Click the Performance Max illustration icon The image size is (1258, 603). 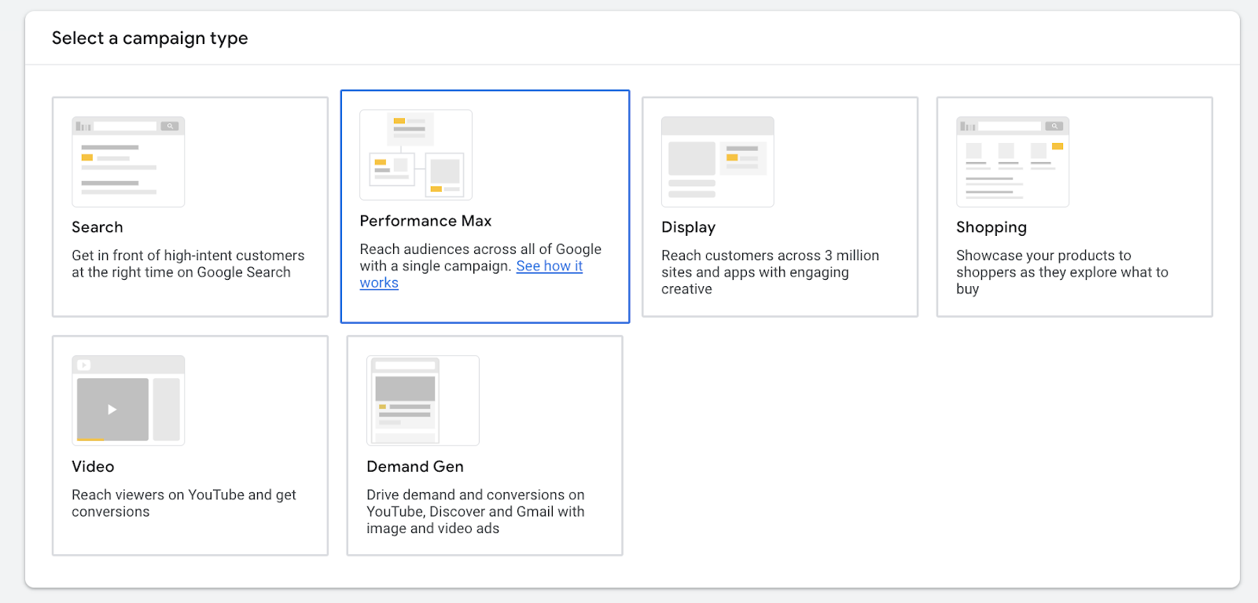click(x=416, y=155)
